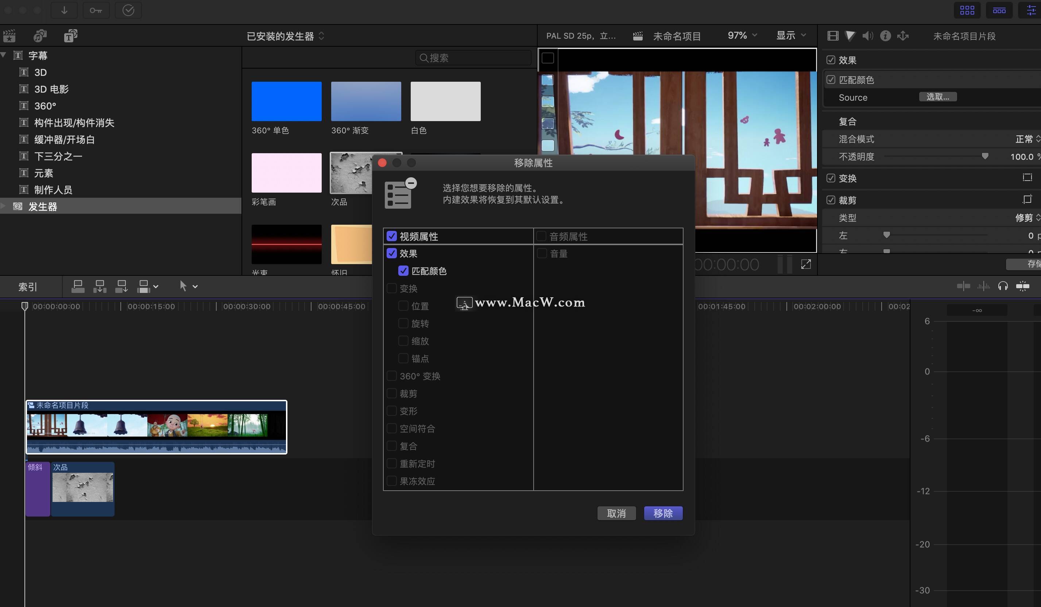Open the color inspector triangle icon
Image resolution: width=1041 pixels, height=607 pixels.
(x=850, y=36)
